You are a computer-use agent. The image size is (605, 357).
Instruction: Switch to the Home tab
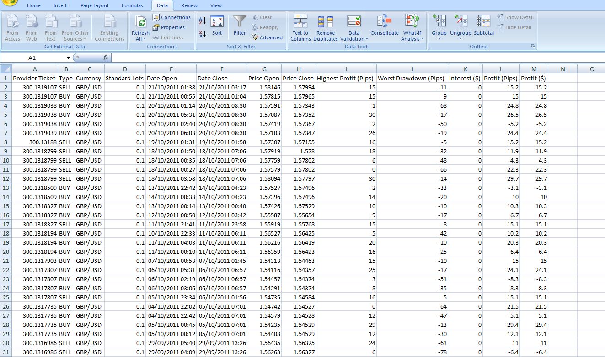(x=34, y=5)
